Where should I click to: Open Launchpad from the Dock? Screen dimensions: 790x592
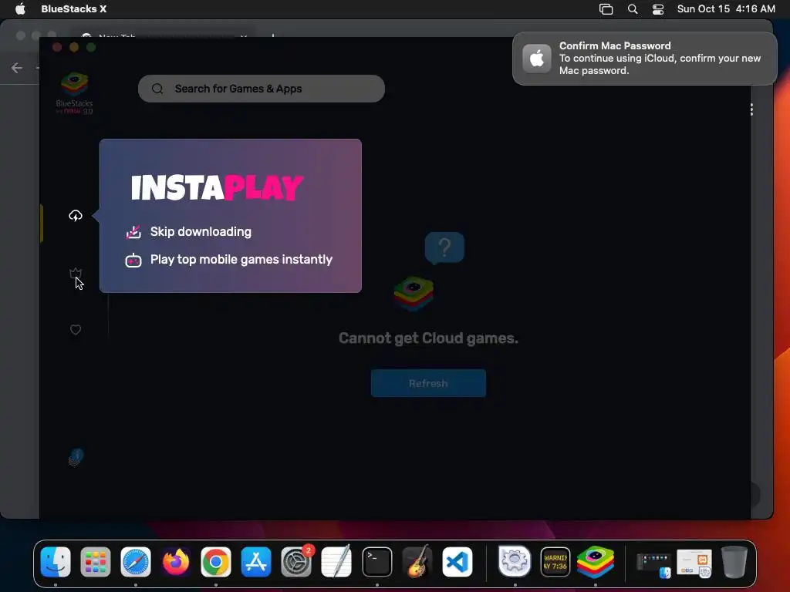pos(95,562)
